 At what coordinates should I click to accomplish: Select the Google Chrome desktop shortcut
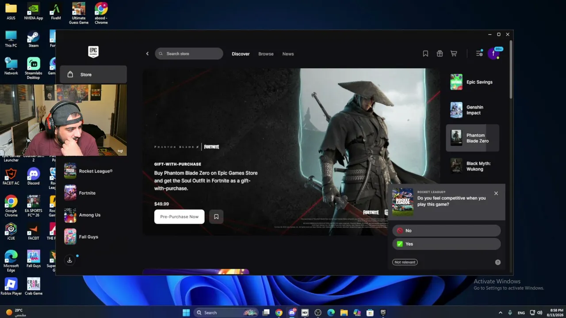click(x=11, y=206)
